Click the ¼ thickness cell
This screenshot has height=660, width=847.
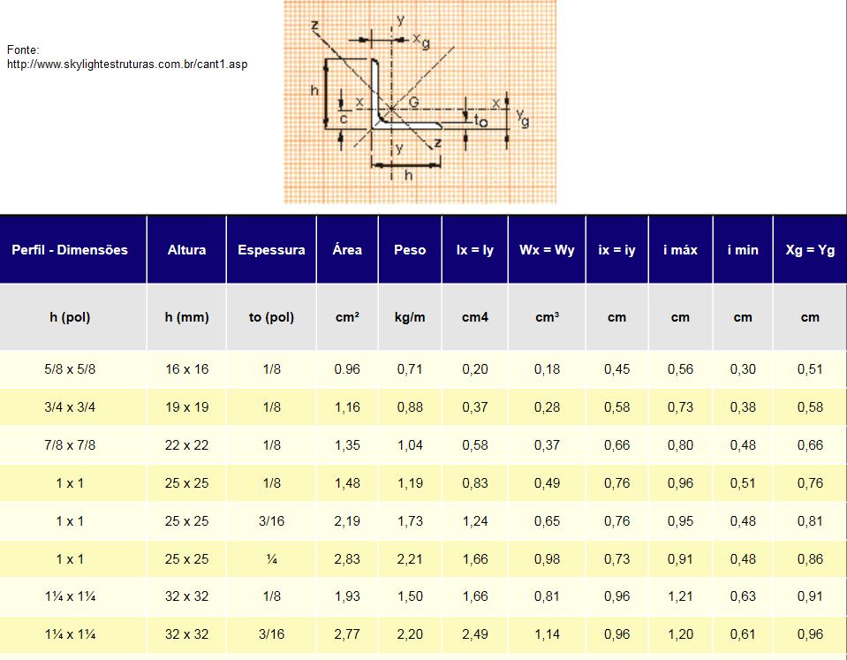pos(271,559)
